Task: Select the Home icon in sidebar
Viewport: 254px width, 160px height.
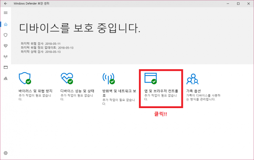Action: [x=6, y=24]
